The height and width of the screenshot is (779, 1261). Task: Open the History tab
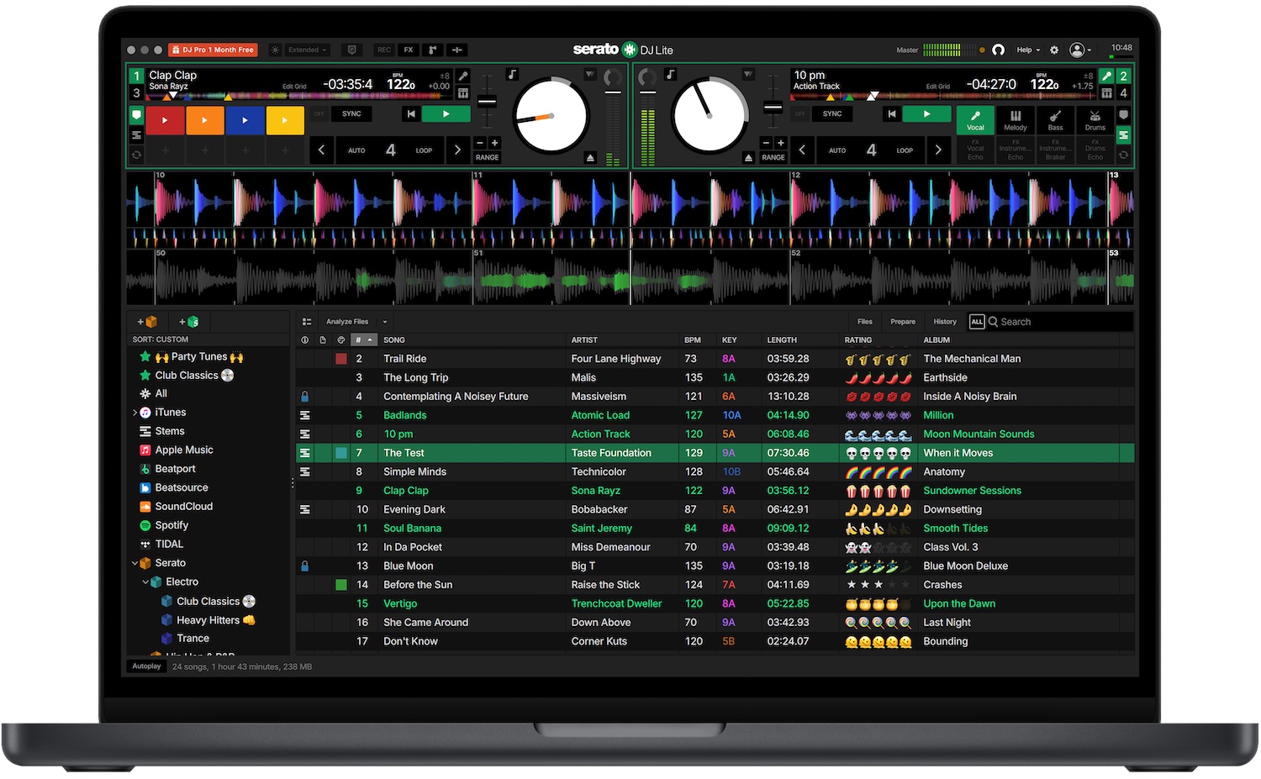pos(944,321)
